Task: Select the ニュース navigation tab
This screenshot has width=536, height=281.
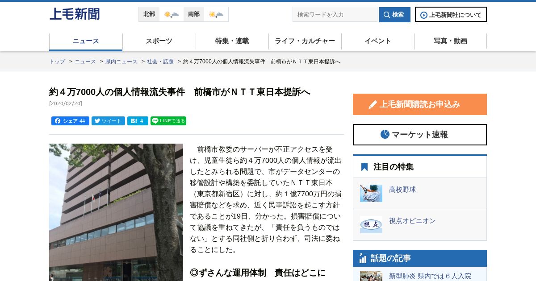Action: pyautogui.click(x=86, y=41)
